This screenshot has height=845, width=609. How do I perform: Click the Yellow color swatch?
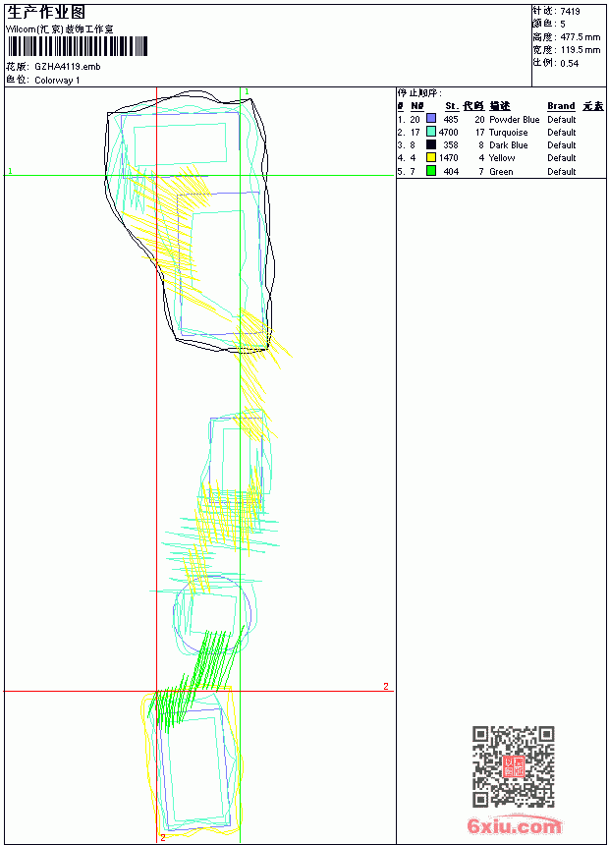click(431, 157)
